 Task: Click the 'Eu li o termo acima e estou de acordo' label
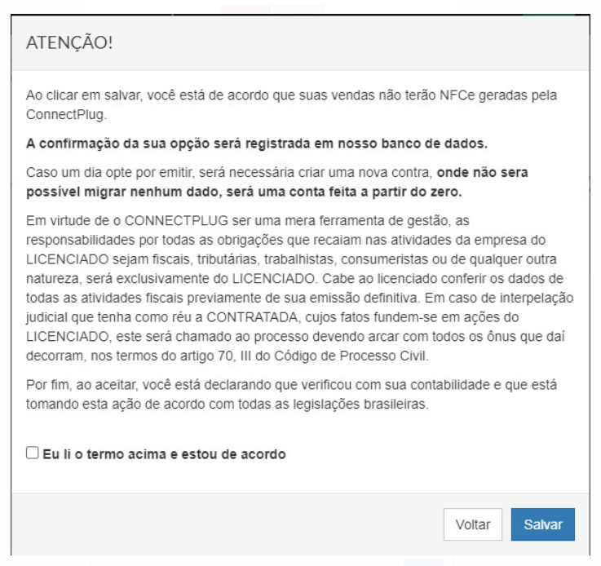(164, 454)
